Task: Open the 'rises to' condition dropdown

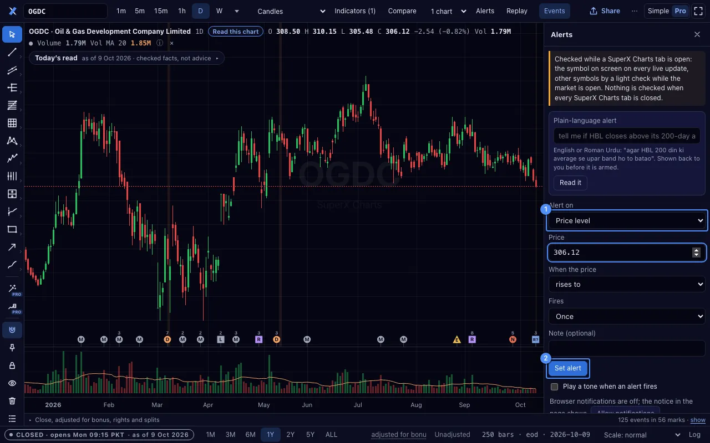Action: [627, 284]
